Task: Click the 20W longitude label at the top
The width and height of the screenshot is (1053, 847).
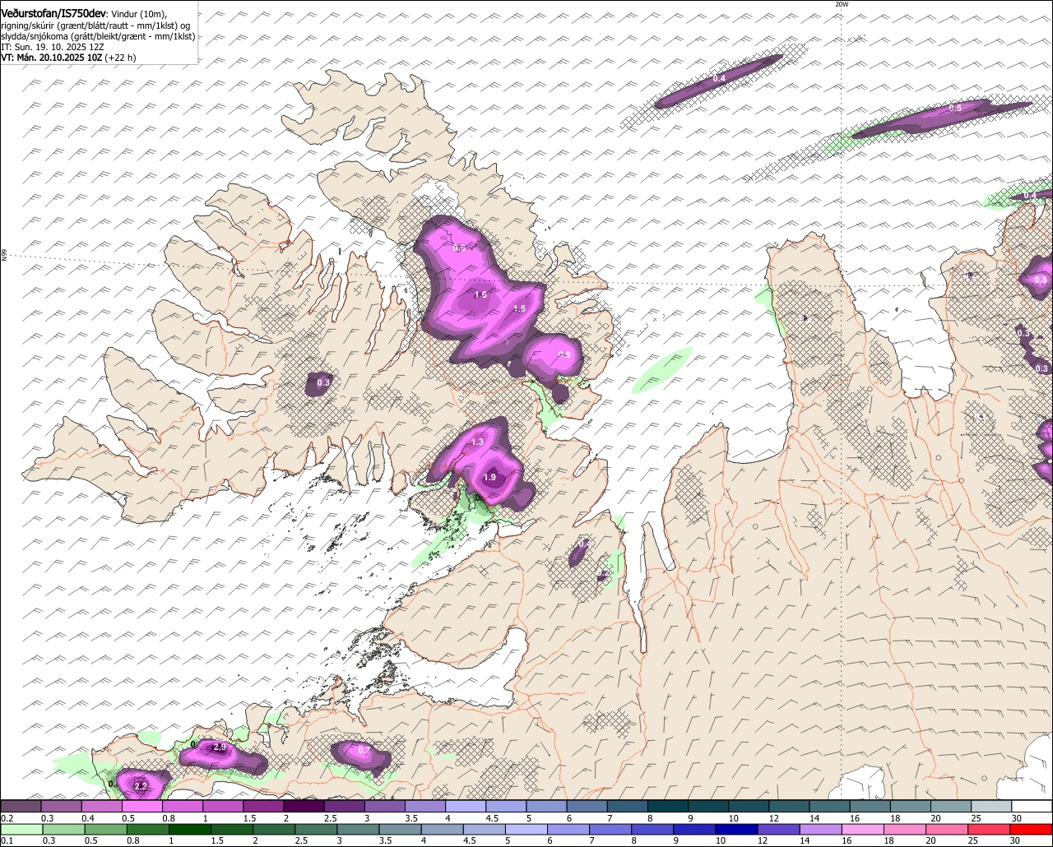Action: (x=841, y=4)
